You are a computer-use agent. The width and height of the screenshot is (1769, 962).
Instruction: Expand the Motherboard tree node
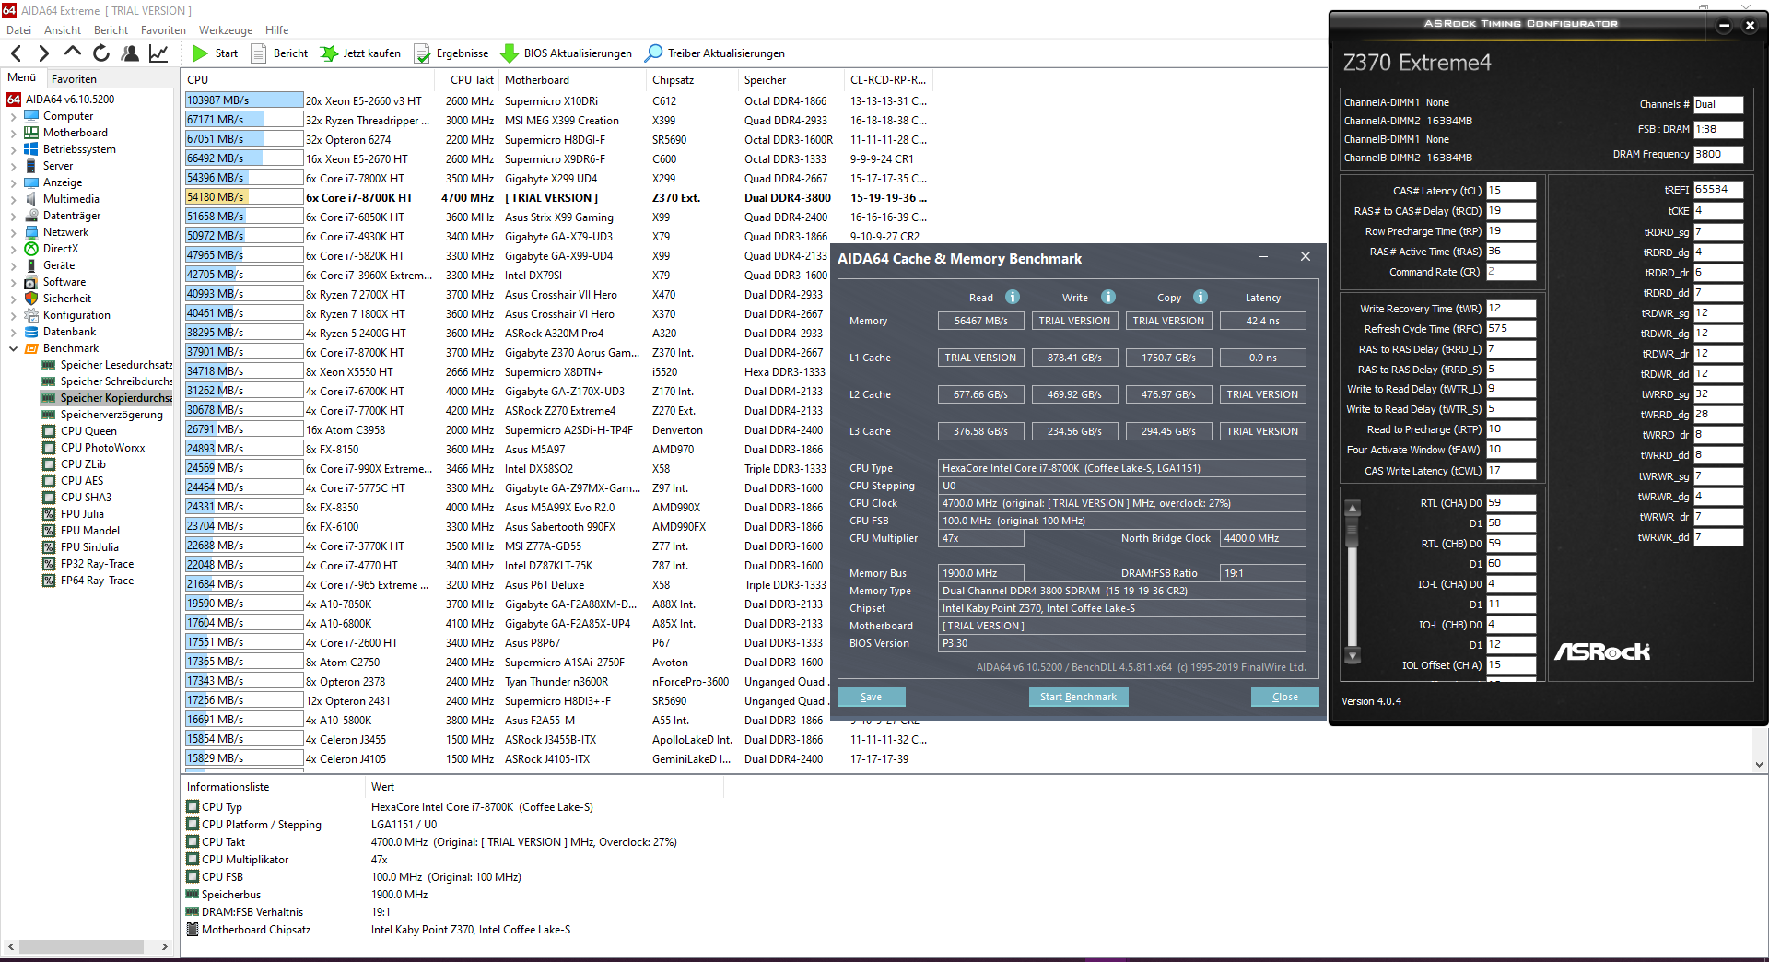coord(13,134)
